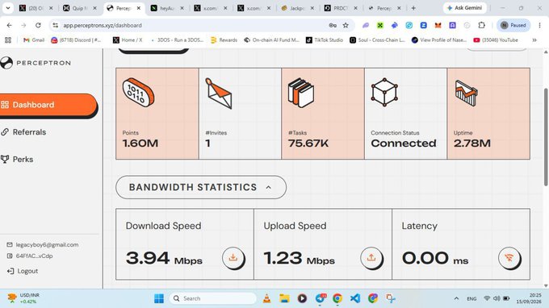Image resolution: width=549 pixels, height=308 pixels.
Task: Click the Invites envelope icon
Action: [218, 94]
